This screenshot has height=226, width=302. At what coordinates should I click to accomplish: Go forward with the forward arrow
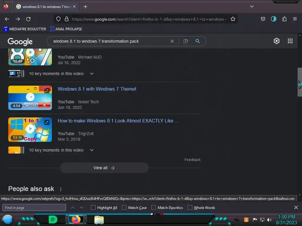click(18, 19)
